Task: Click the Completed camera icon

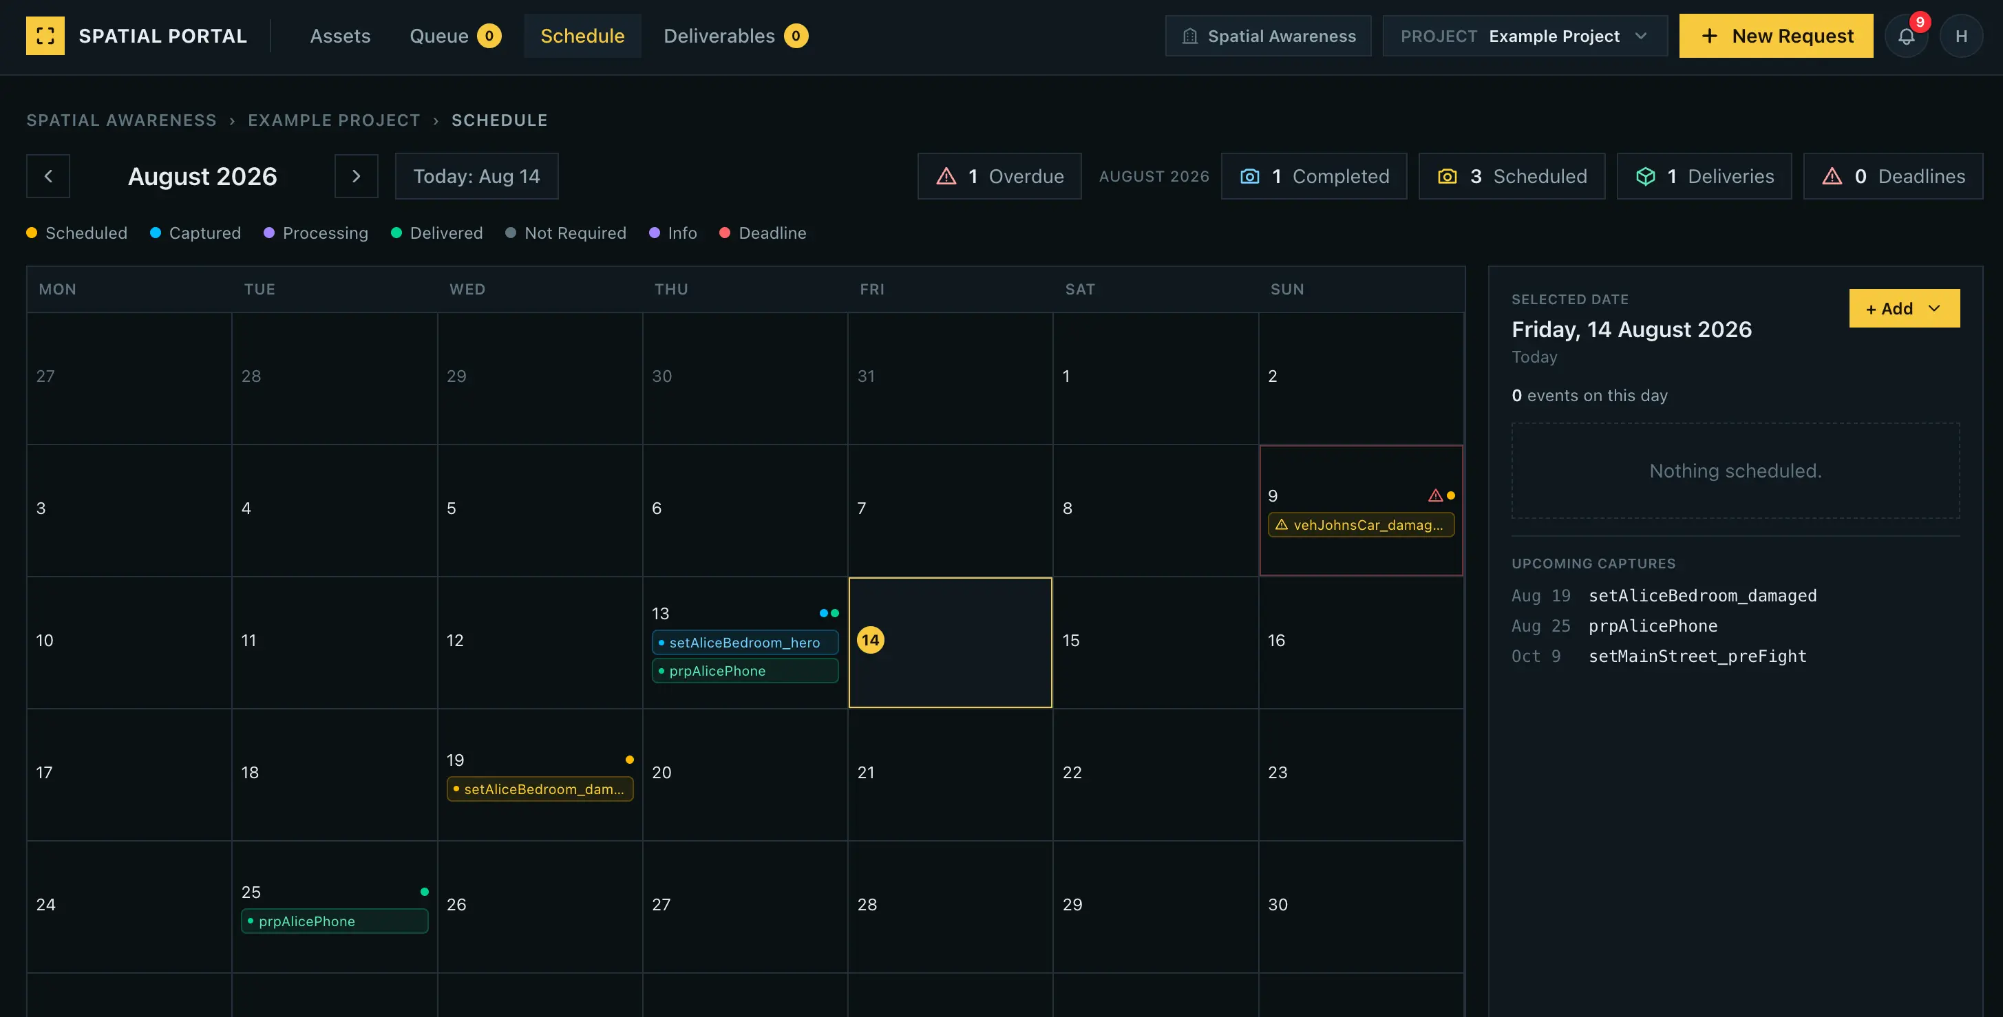Action: pos(1249,177)
